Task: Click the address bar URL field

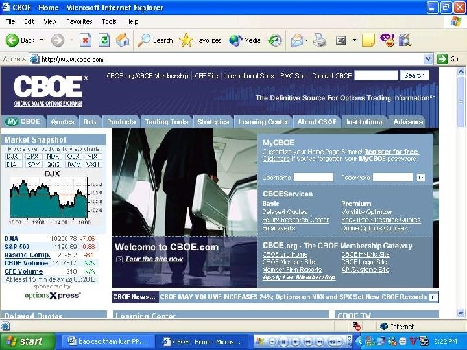Action: [x=226, y=59]
